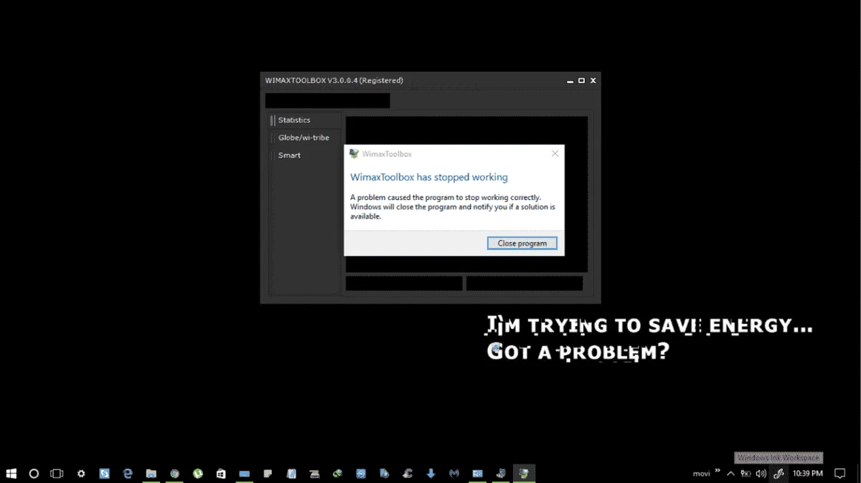The height and width of the screenshot is (483, 861).
Task: Minimize the WIMAXTOOLBOX window
Action: 570,80
